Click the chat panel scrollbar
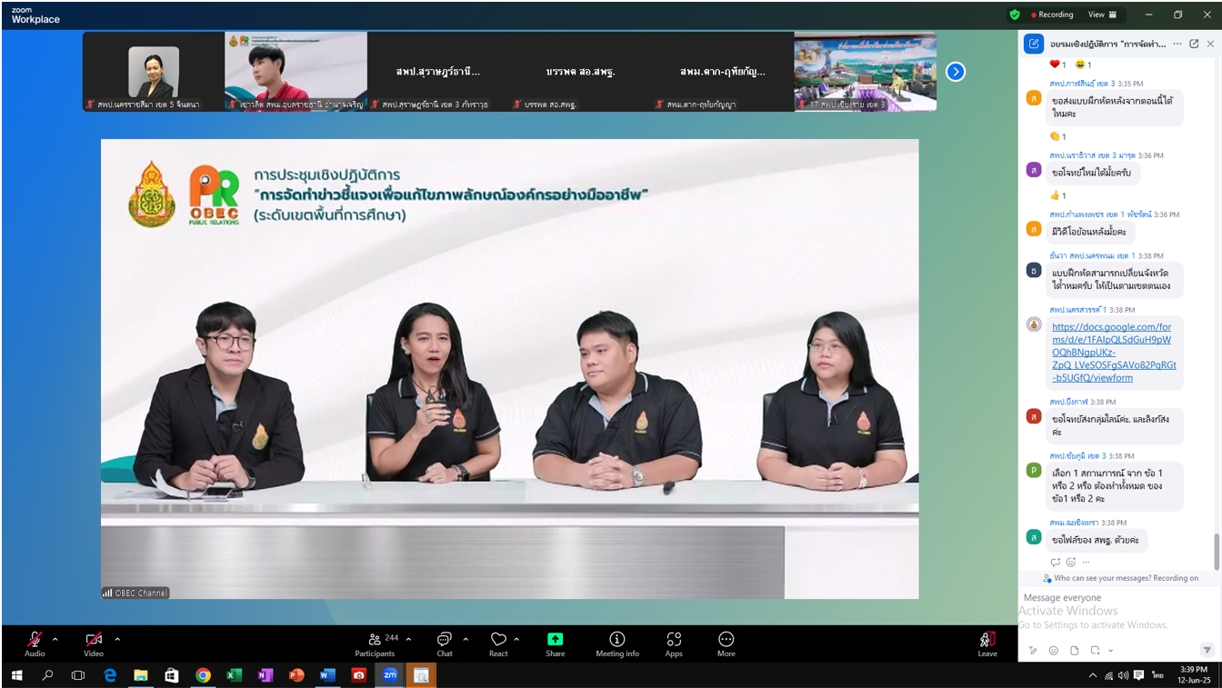1222x688 pixels. tap(1217, 551)
